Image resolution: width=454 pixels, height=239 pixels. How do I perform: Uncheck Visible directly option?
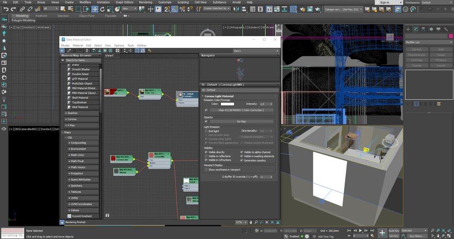pos(206,152)
